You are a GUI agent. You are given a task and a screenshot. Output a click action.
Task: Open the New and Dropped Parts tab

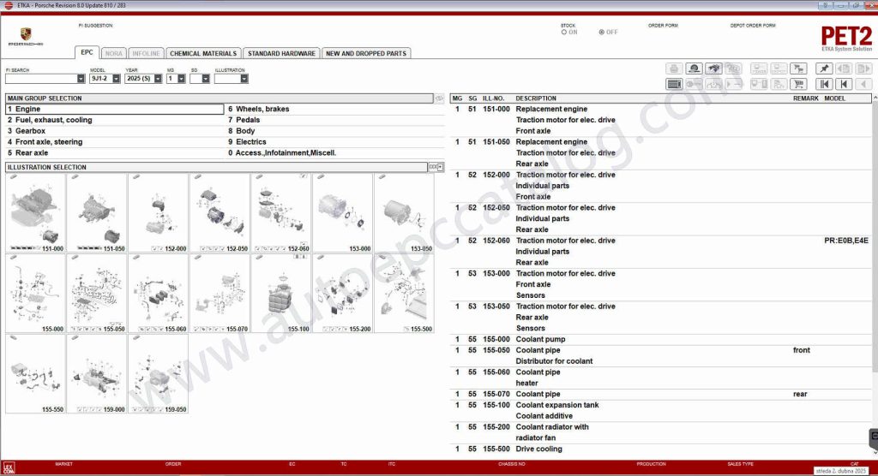[x=366, y=53]
